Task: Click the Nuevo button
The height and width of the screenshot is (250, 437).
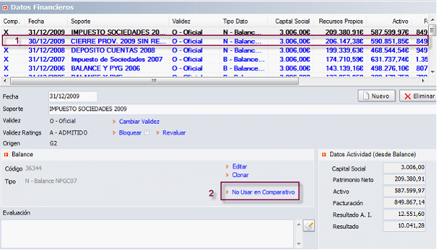Action: pyautogui.click(x=376, y=96)
